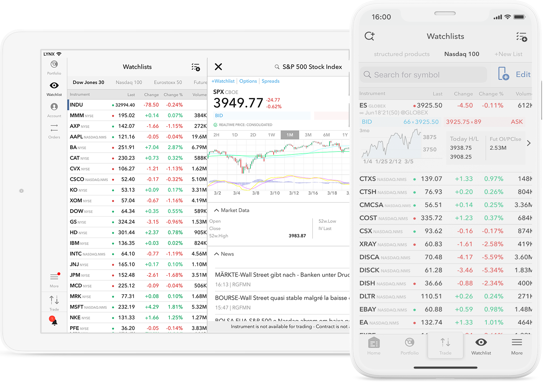Tap Trade in phone bottom bar
This screenshot has height=388, width=546.
(x=445, y=346)
